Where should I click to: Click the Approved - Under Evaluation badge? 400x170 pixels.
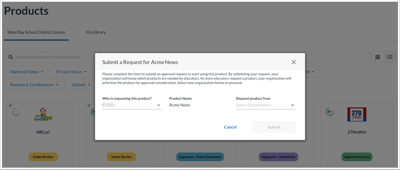coord(200,157)
